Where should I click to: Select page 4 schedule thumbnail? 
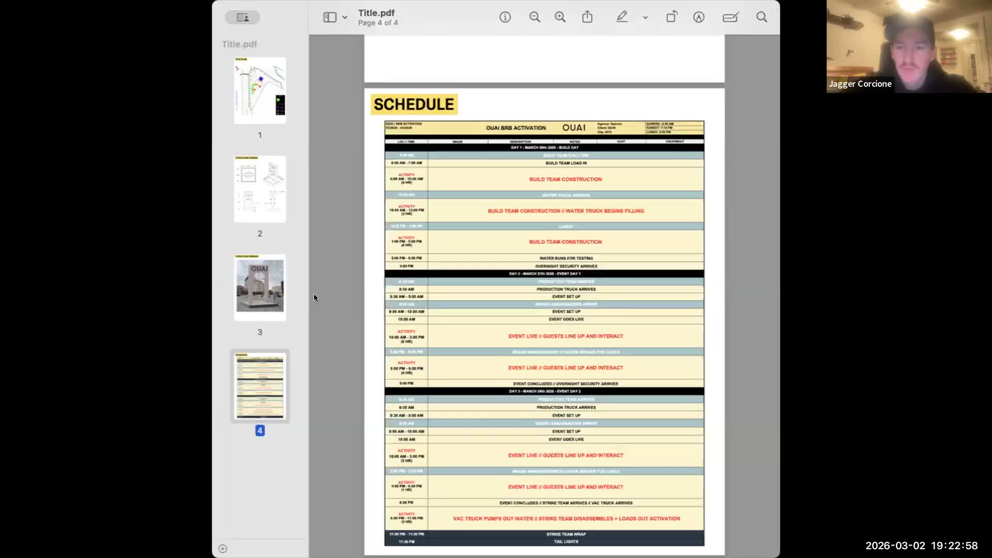click(260, 386)
